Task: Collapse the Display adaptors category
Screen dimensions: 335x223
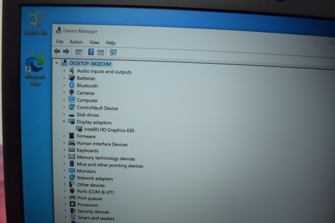Action: (x=64, y=121)
